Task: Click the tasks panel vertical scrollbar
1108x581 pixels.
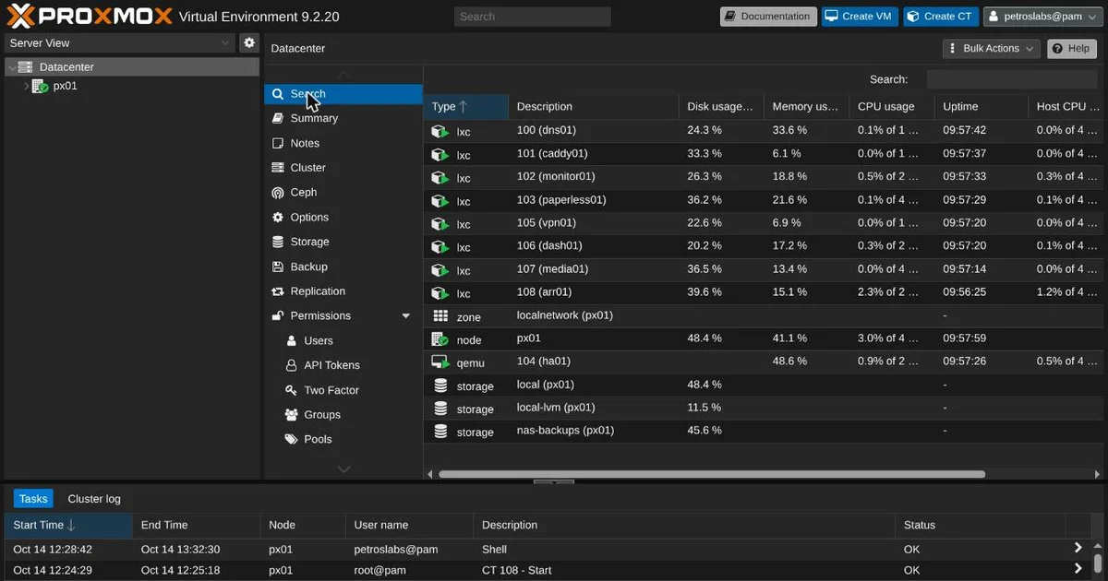Action: coord(1099,563)
